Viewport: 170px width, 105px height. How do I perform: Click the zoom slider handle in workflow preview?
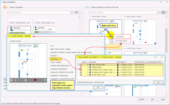[x=16, y=80]
